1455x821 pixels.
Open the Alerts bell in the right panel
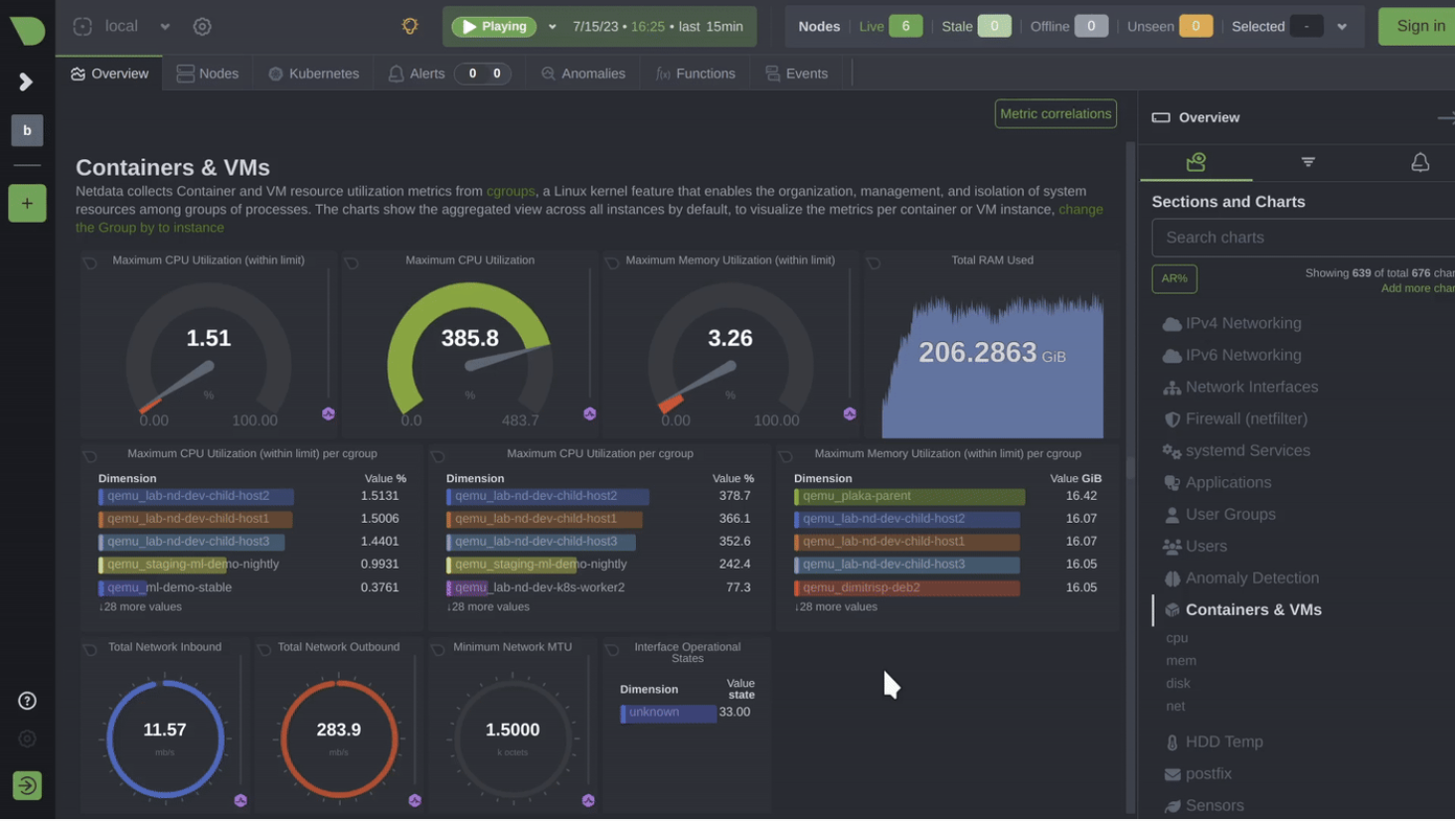1419,162
